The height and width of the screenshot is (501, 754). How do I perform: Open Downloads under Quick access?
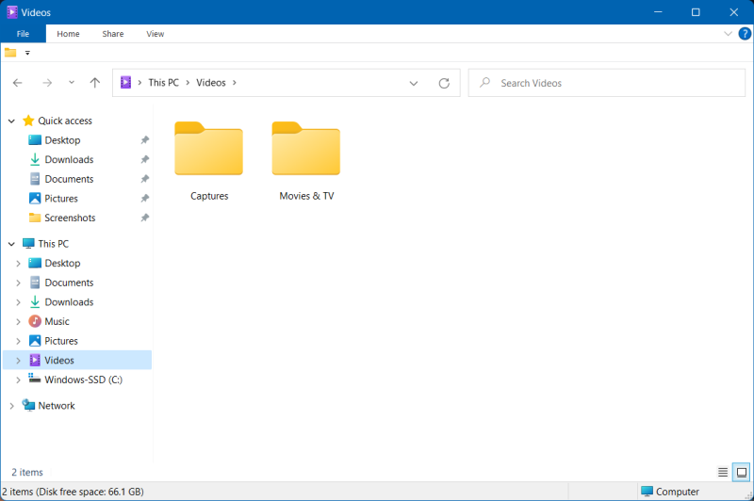point(69,160)
